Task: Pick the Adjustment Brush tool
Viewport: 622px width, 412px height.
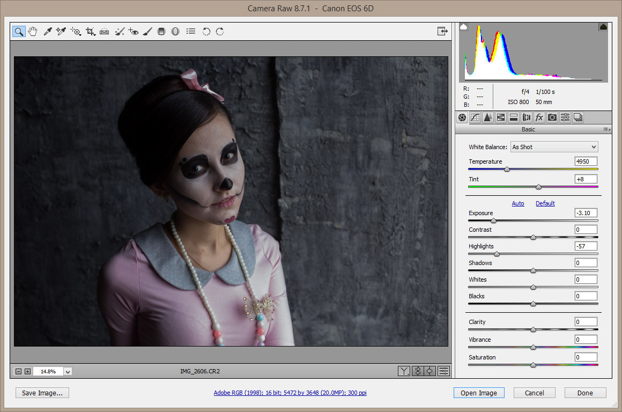Action: click(148, 32)
